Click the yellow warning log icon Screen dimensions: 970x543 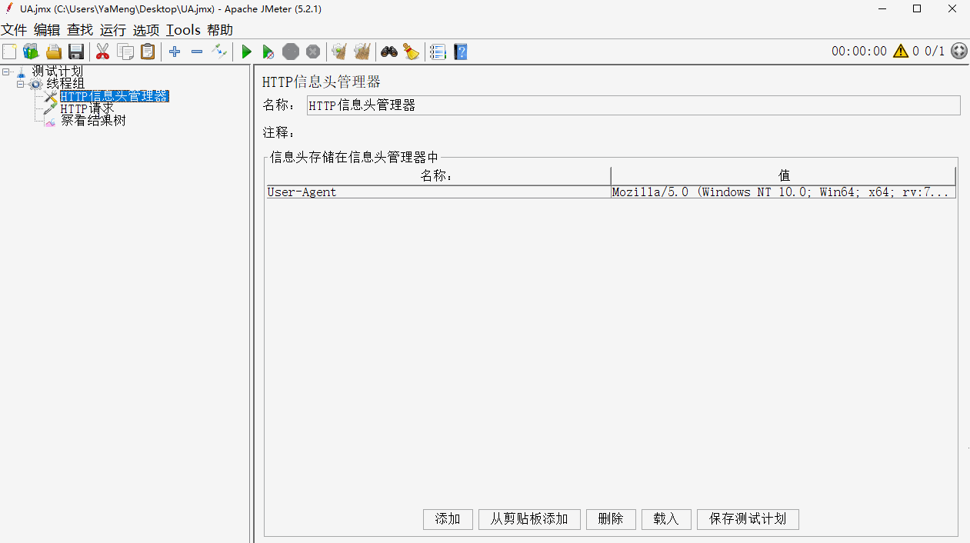[x=901, y=52]
